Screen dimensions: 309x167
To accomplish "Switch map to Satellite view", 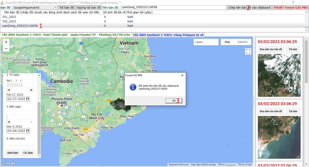I will coord(242,42).
